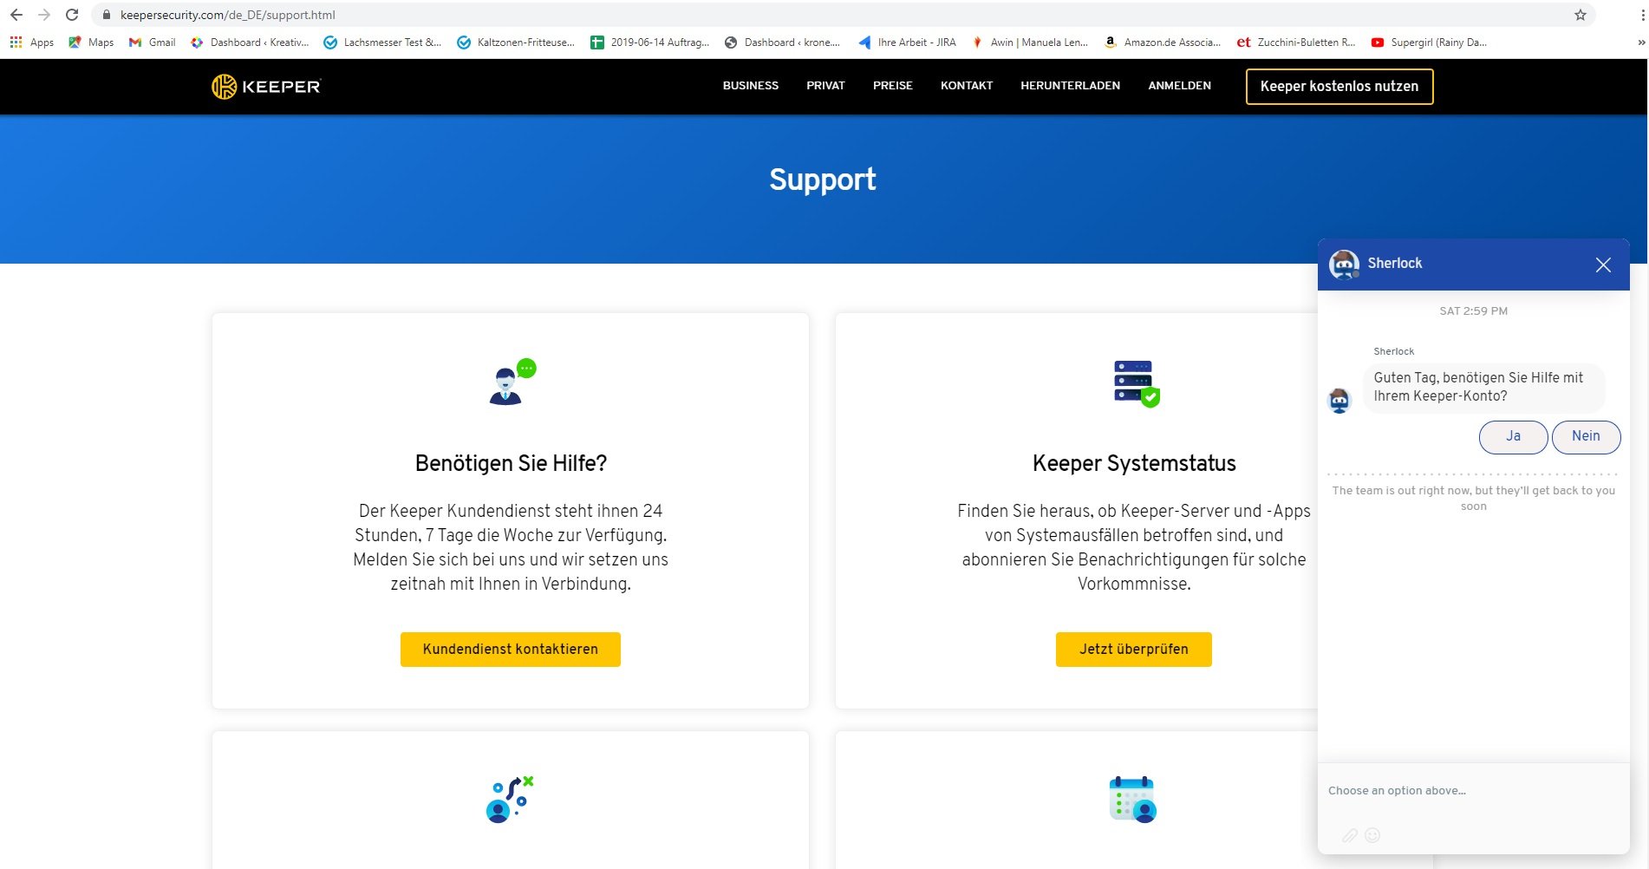Image resolution: width=1649 pixels, height=869 pixels.
Task: Click the Jetzt überprüfen button
Action: (x=1134, y=650)
